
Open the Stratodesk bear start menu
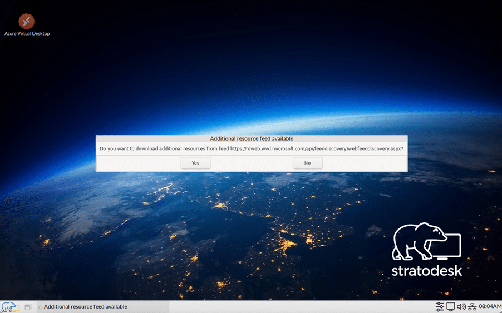10,307
